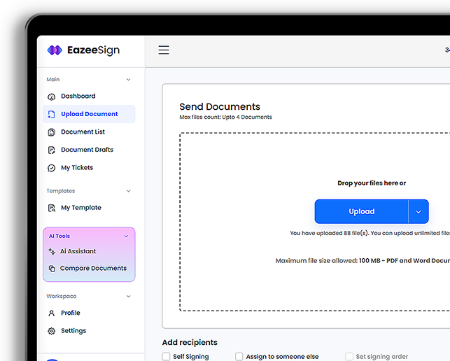
Task: Open the hamburger menu
Action: click(164, 50)
